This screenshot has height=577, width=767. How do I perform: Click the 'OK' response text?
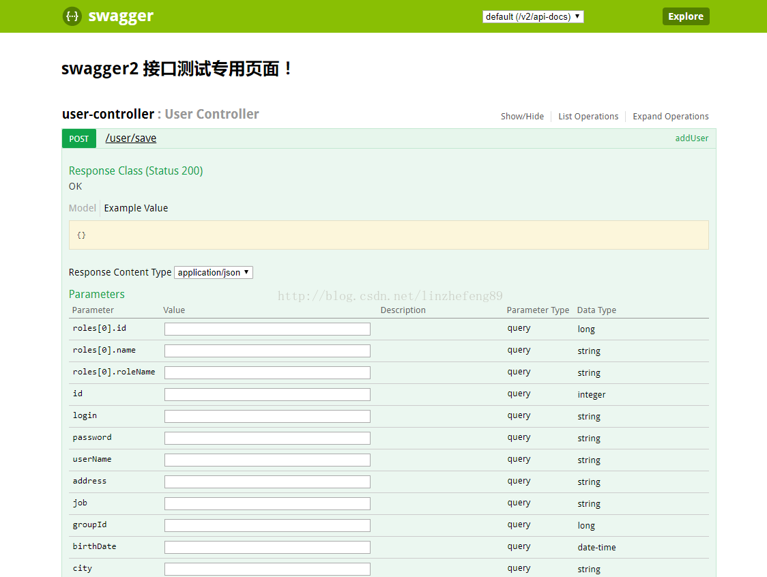pyautogui.click(x=75, y=186)
